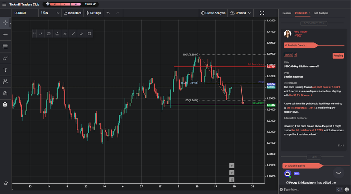This screenshot has width=351, height=194.
Task: Open the GIF picker
Action: pos(340,190)
